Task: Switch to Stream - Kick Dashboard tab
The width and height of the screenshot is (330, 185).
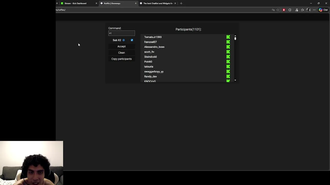Action: tap(75, 3)
